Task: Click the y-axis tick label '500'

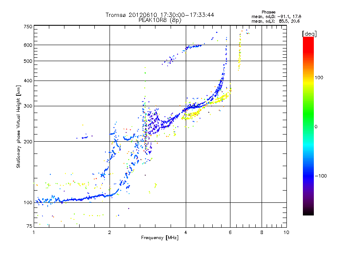Action: click(x=28, y=61)
